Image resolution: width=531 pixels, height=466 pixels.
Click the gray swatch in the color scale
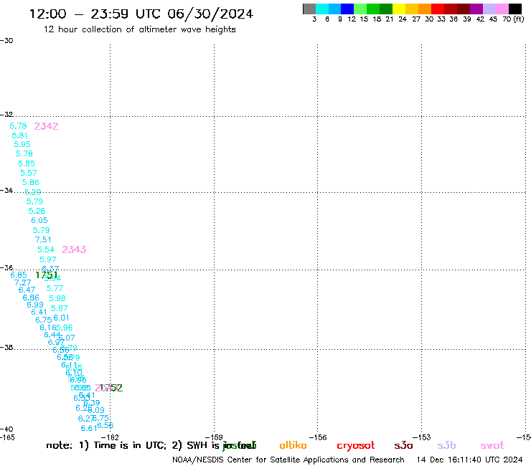click(x=309, y=9)
